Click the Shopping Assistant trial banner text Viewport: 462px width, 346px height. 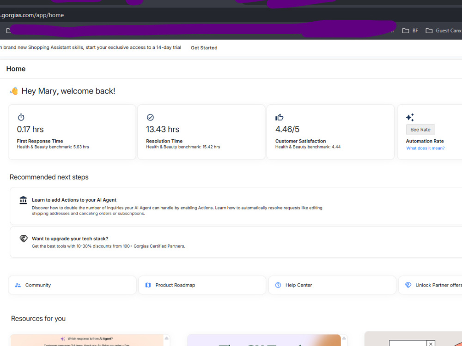point(91,48)
